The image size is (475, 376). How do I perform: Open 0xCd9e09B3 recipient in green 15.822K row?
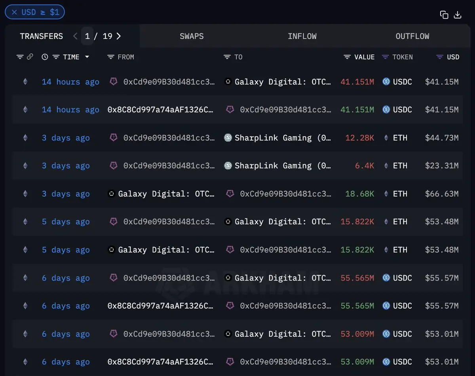[x=285, y=250]
